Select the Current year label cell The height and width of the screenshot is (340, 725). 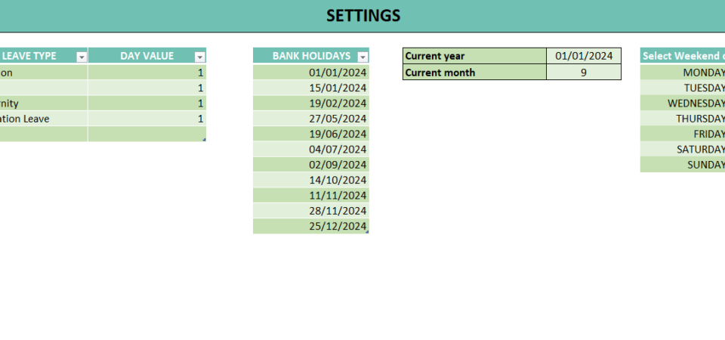tap(474, 56)
